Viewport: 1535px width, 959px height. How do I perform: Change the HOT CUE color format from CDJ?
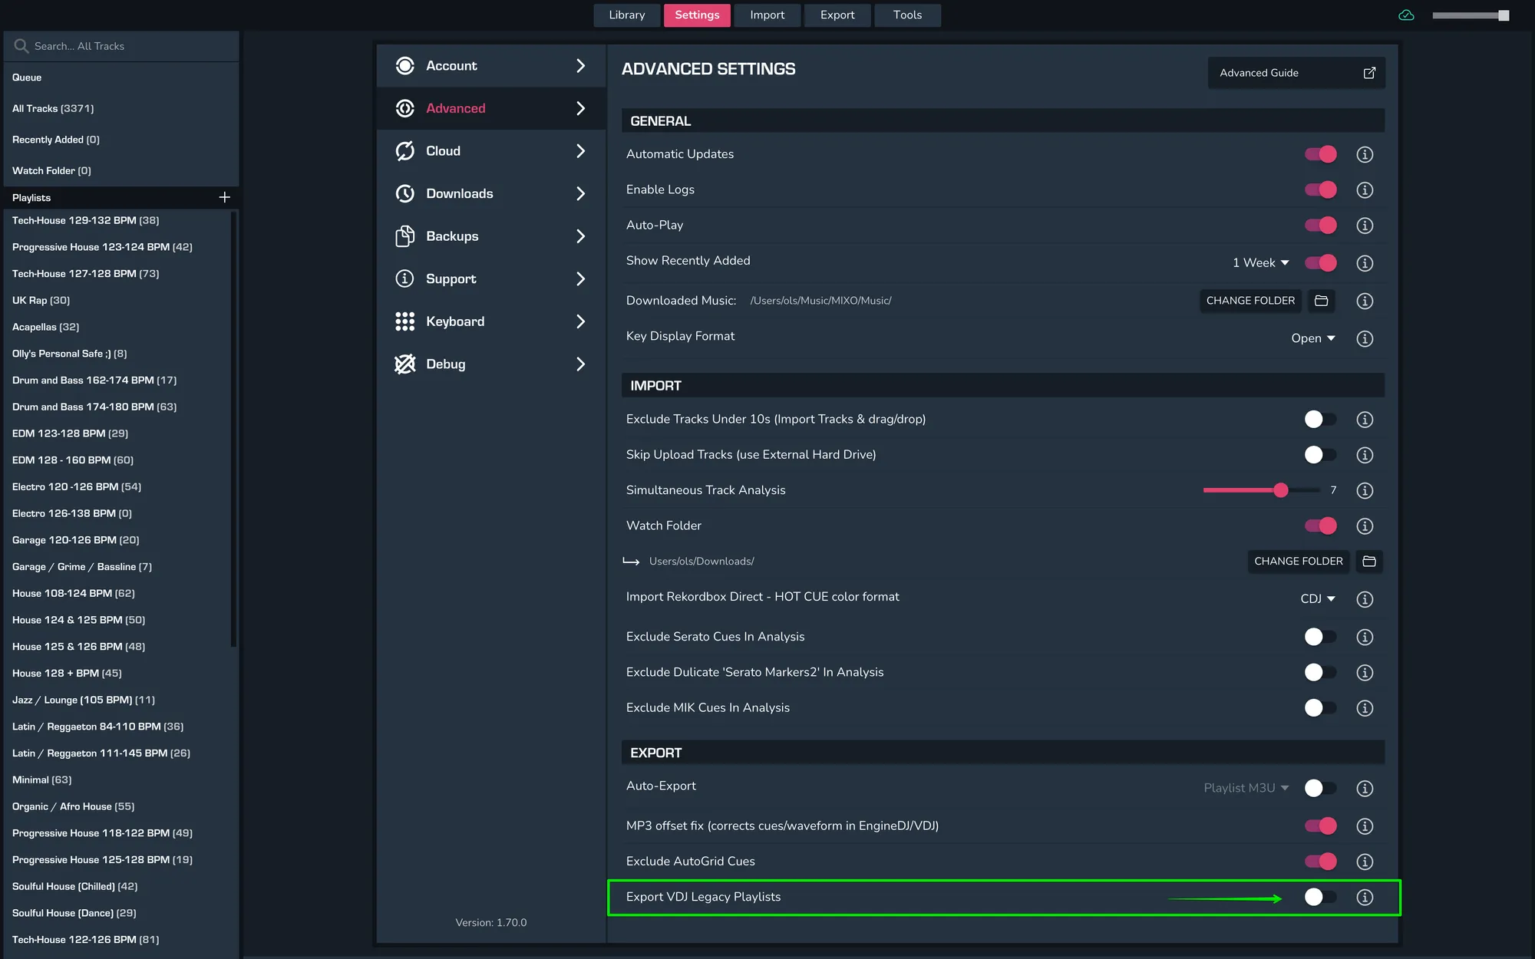coord(1318,598)
